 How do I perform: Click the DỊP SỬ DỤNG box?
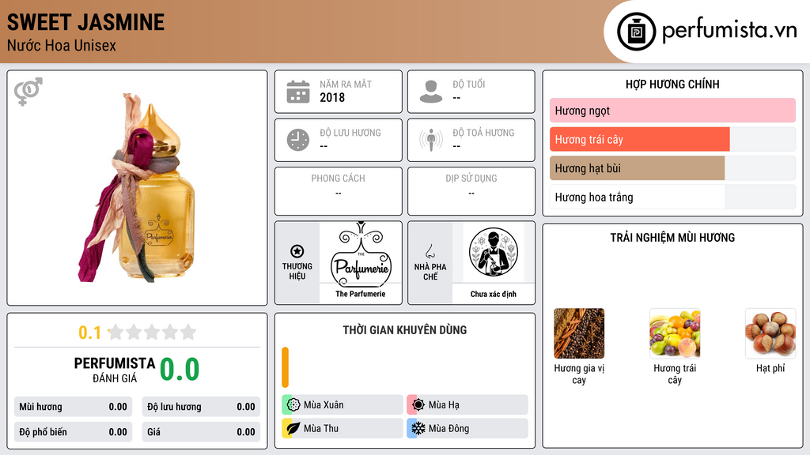coord(471,191)
